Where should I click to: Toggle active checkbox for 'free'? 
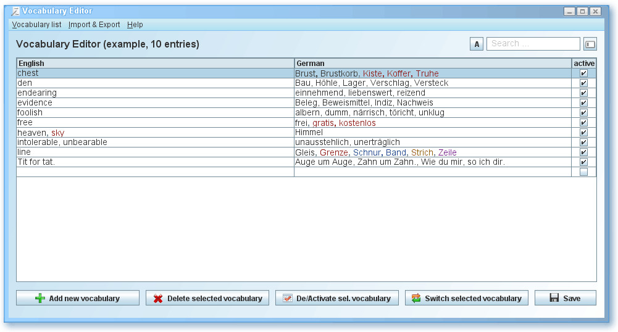(x=583, y=122)
